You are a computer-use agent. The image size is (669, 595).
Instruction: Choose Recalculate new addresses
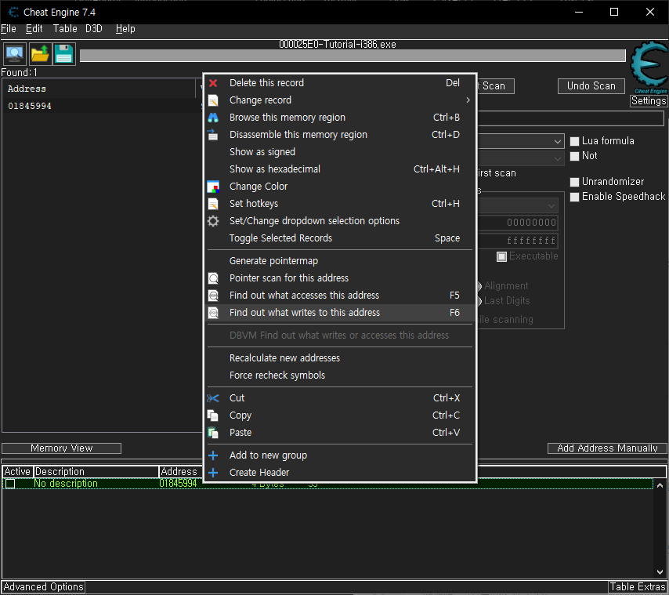[340, 358]
